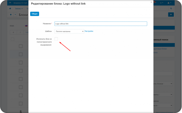Screen dimensions: 182x113
Task: Go to first page of block list
Action: pos(13,32)
